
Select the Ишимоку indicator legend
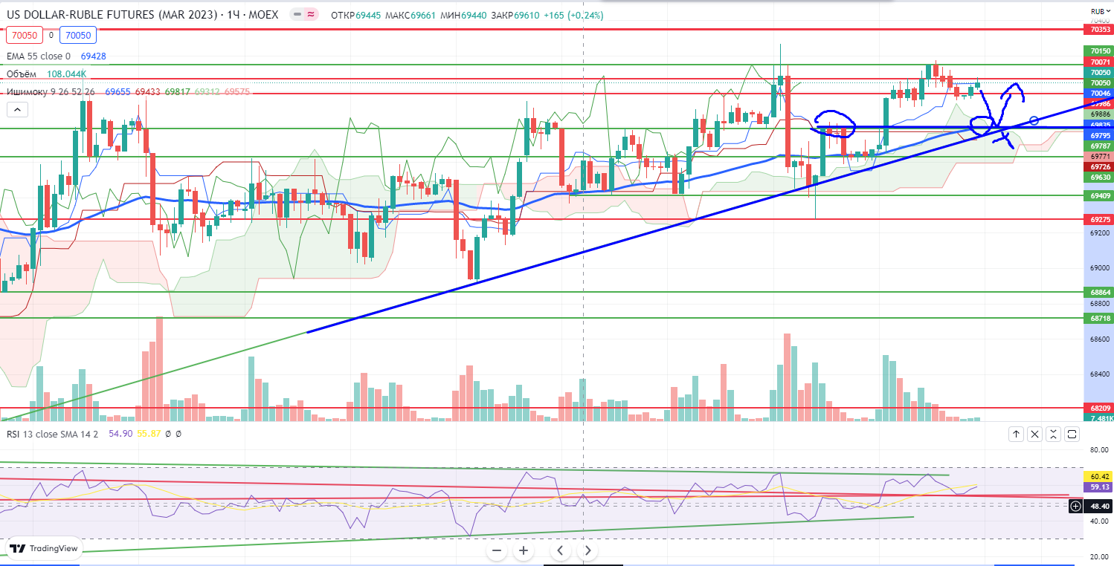pos(51,91)
